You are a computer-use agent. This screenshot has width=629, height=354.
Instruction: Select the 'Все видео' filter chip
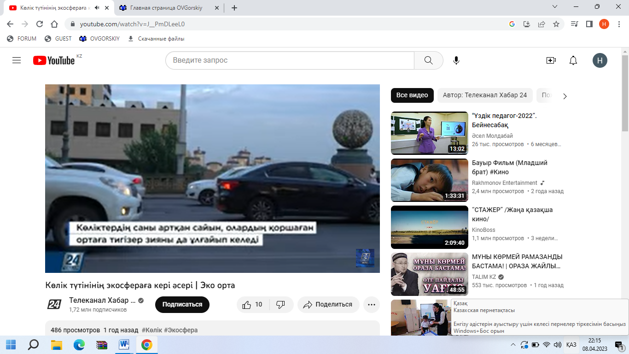coord(412,95)
